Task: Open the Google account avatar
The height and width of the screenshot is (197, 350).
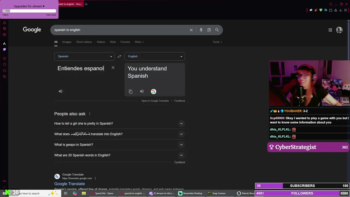Action: 339,30
